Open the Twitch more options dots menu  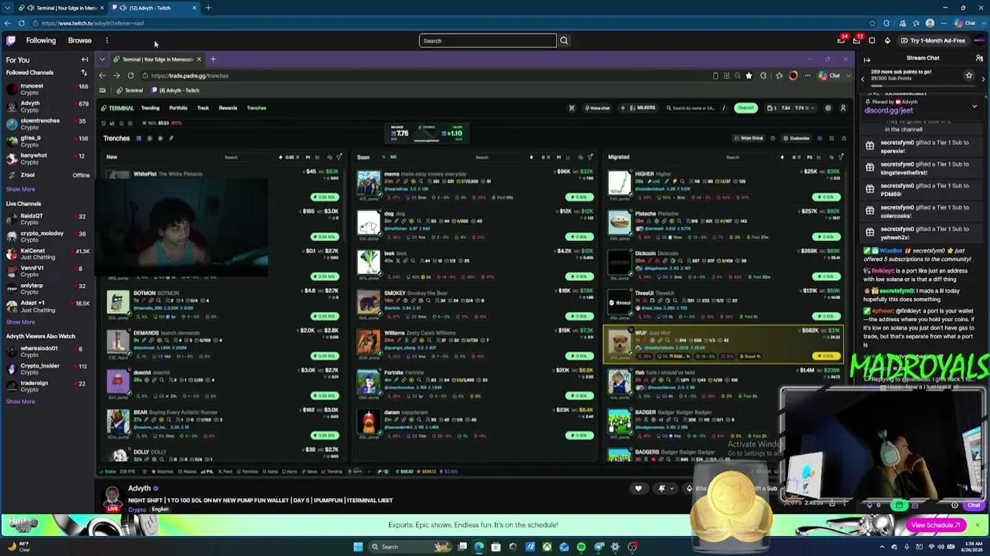click(x=106, y=40)
